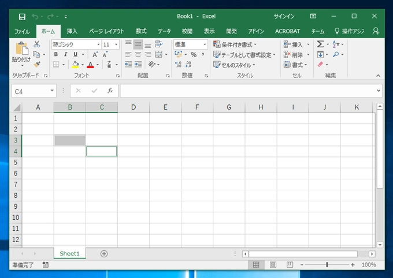Image resolution: width=393 pixels, height=278 pixels.
Task: Increase indent in the cell
Action: (138, 65)
